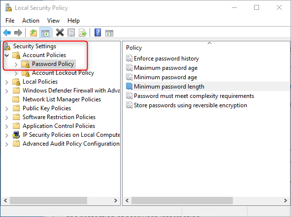Click the Export List toolbar icon
Viewport: 291px width, 217px height.
pyautogui.click(x=83, y=33)
